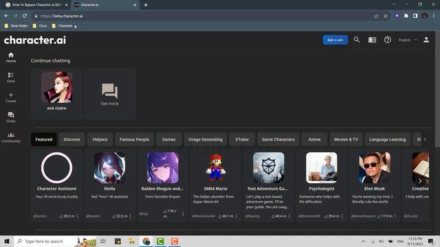Open the Create plus icon
This screenshot has height=247, width=440.
11,97
